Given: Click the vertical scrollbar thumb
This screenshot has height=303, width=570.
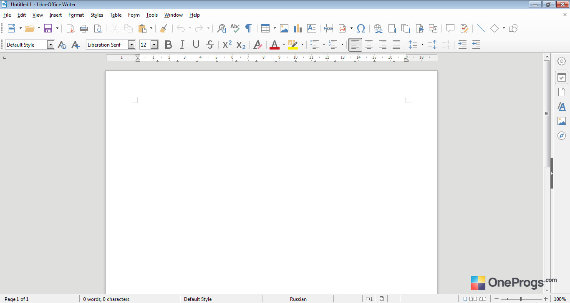Looking at the screenshot, I should click(547, 114).
